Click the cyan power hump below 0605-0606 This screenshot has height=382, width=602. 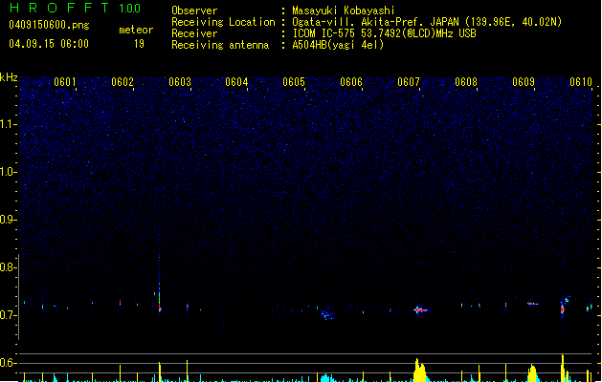coord(327,377)
